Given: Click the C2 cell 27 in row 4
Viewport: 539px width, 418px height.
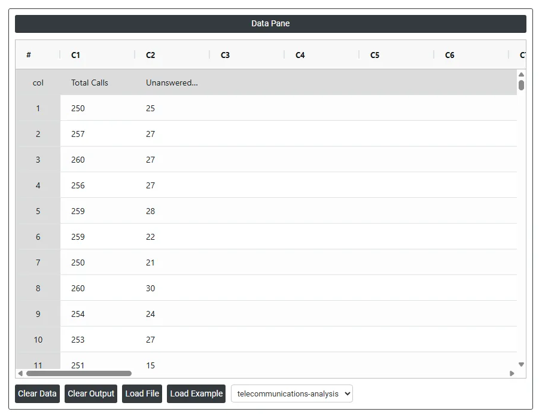Looking at the screenshot, I should pyautogui.click(x=172, y=185).
